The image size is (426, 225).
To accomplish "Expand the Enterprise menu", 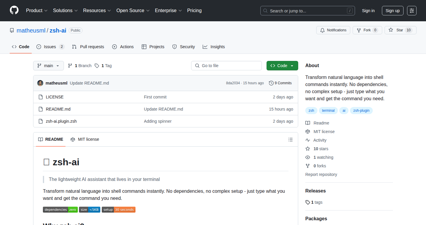I will 168,11.
